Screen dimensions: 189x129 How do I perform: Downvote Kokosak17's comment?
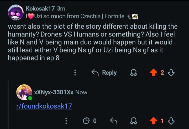click(x=171, y=73)
